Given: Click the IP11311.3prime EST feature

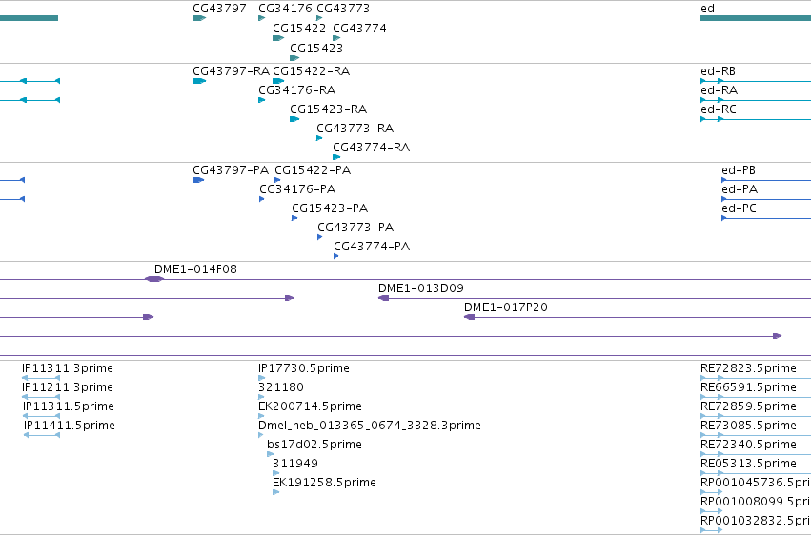Looking at the screenshot, I should 41,378.
